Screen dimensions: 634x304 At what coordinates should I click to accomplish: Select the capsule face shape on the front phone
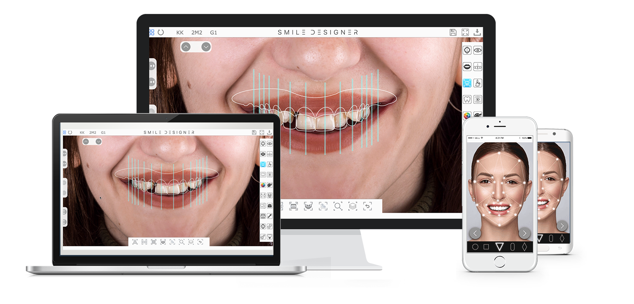tap(513, 247)
